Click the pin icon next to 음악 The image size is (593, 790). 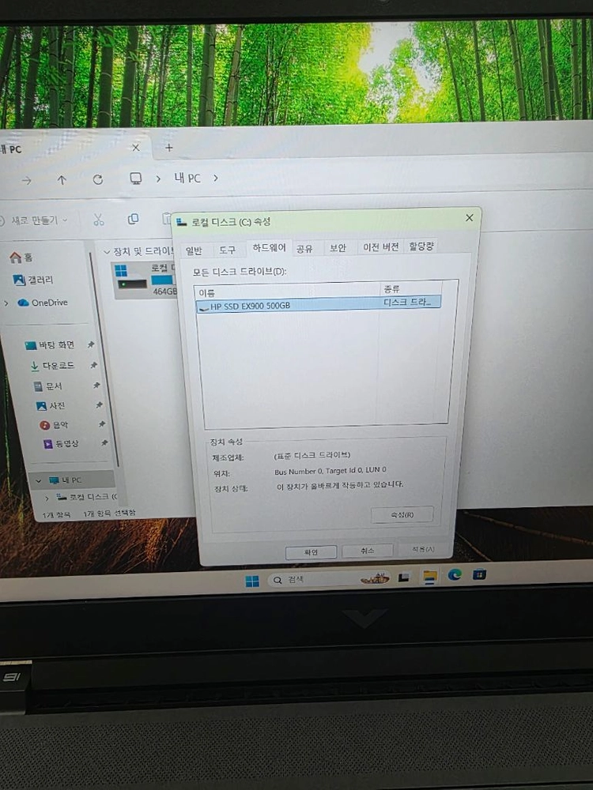101,424
